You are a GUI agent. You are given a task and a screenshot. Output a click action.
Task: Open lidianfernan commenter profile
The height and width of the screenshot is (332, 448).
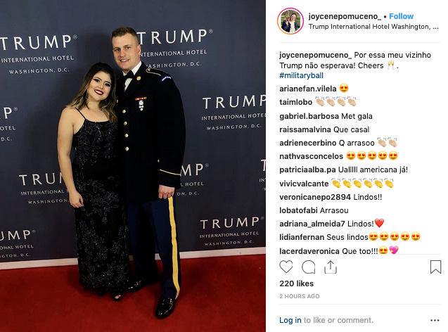click(302, 237)
